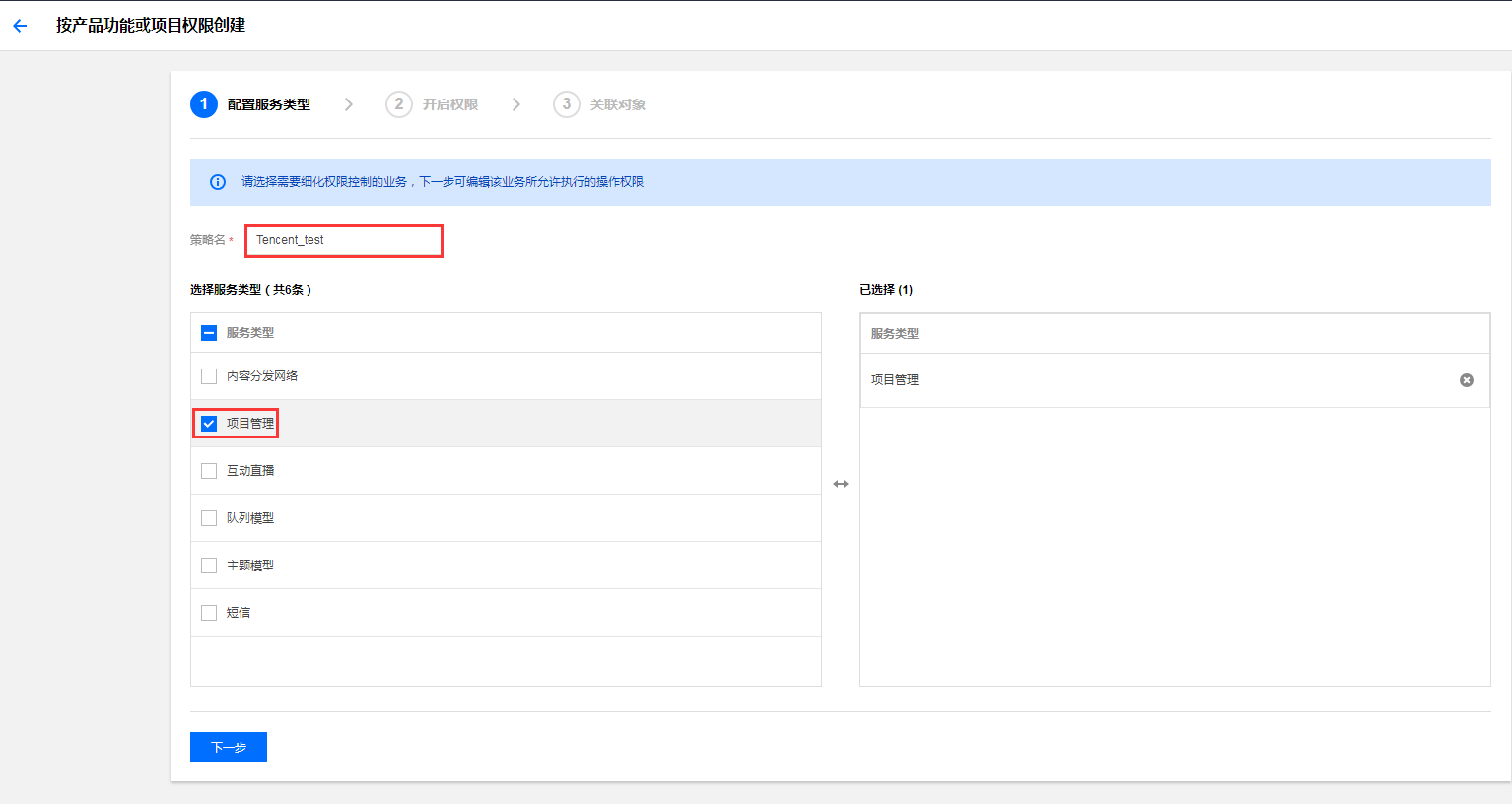The width and height of the screenshot is (1512, 804).
Task: Click the 互动直播 row label
Action: 250,471
